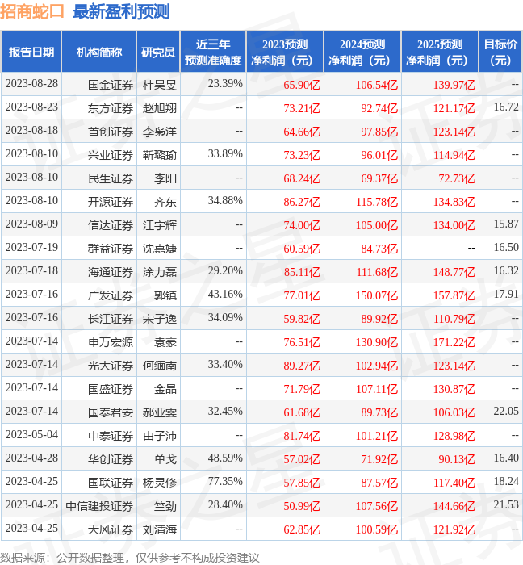The image size is (523, 565).
Task: Select the 报告日期 column header
Action: [x=31, y=52]
